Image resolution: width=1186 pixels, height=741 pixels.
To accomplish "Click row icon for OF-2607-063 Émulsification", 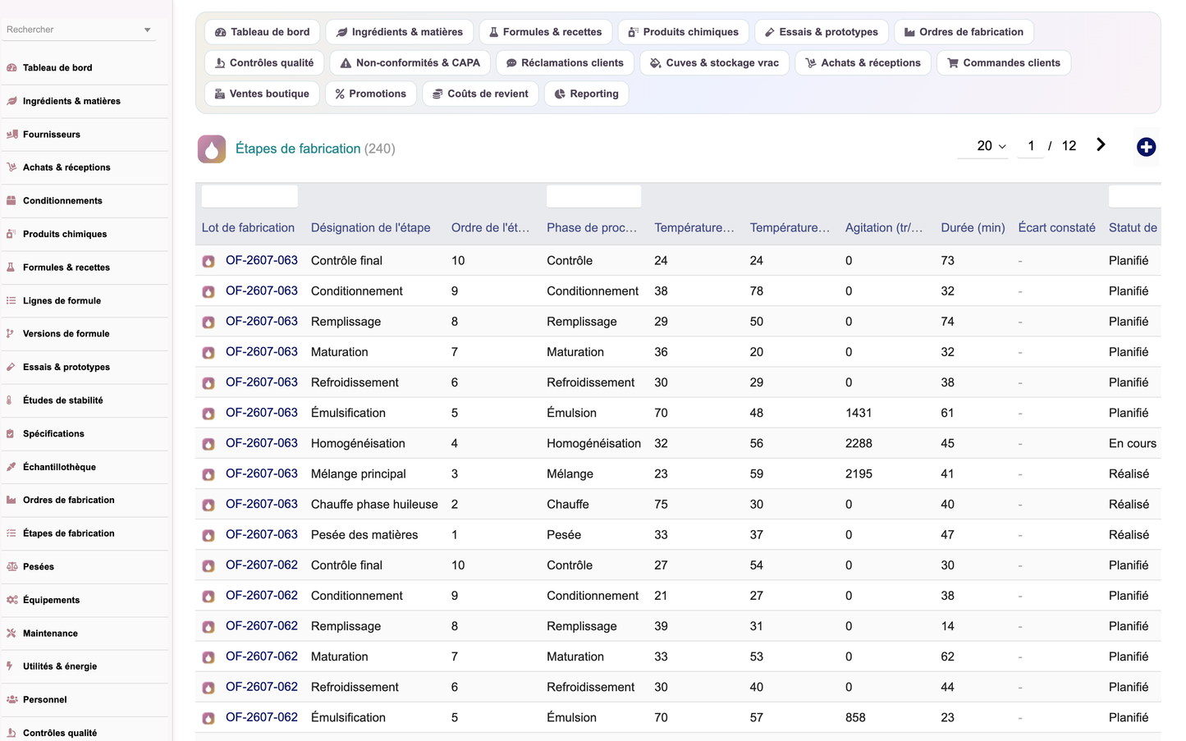I will click(x=208, y=414).
